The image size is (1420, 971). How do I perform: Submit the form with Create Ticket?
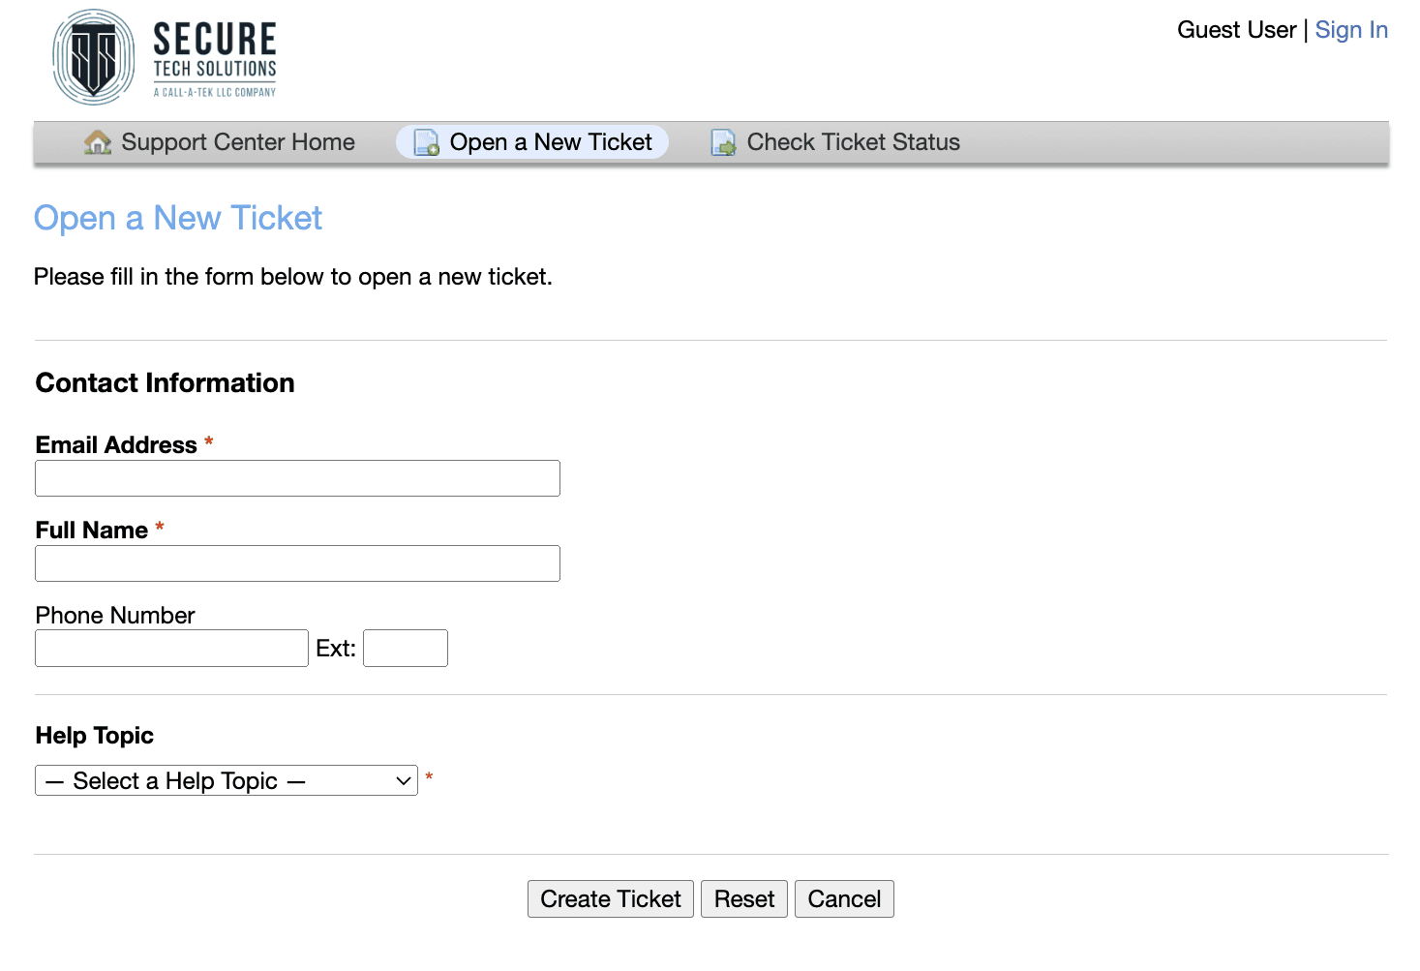(611, 899)
